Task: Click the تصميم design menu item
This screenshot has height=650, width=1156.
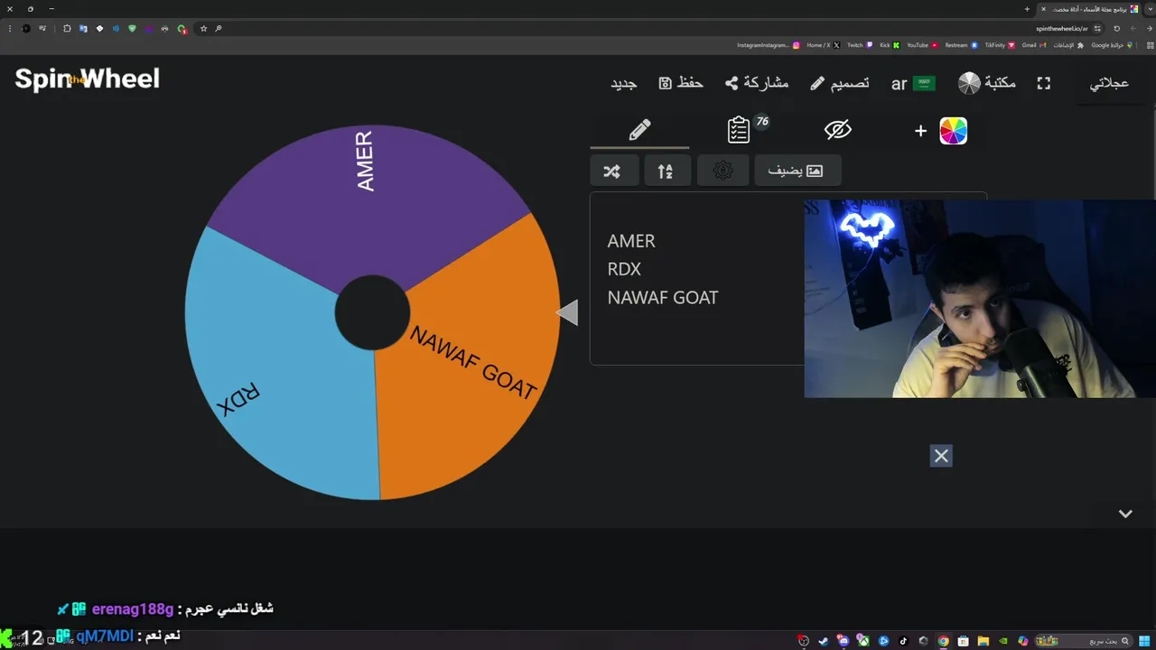Action: (x=839, y=83)
